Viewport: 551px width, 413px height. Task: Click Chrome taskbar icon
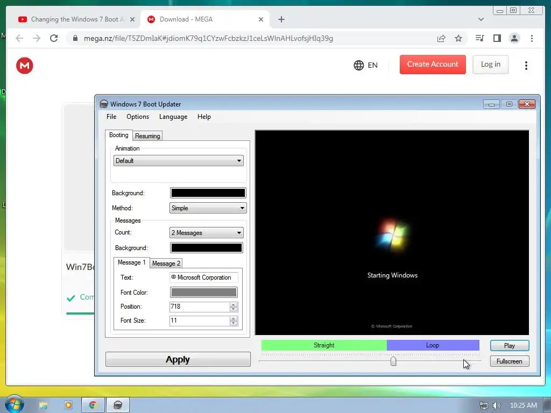click(x=93, y=405)
